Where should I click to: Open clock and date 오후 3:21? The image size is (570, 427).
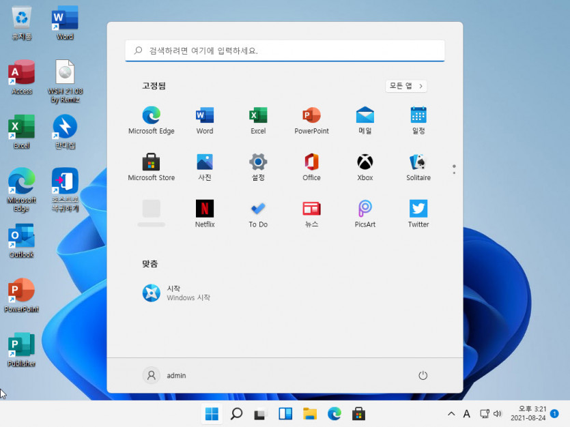[528, 413]
